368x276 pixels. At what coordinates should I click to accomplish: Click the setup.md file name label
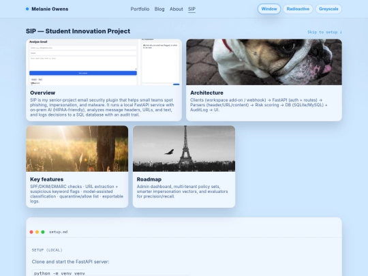coord(58,232)
